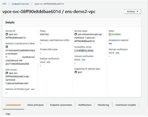
Task: Copy the DNS names value
Action: click(7, 73)
